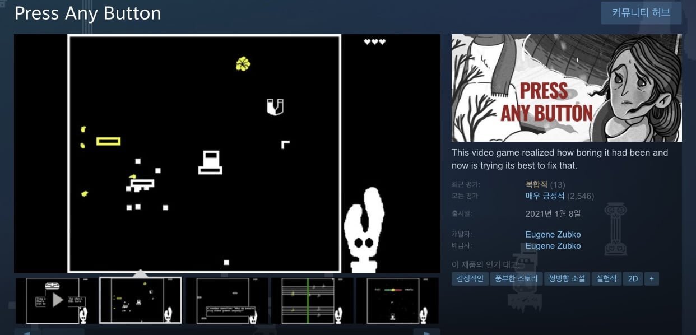Click the 배급사 label

pyautogui.click(x=462, y=246)
